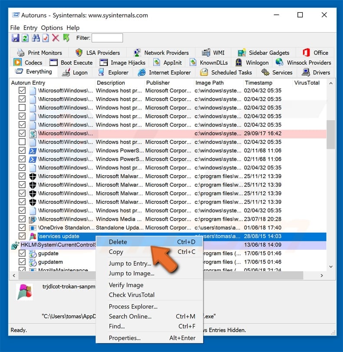Select Jump to Image in context menu

pos(149,274)
